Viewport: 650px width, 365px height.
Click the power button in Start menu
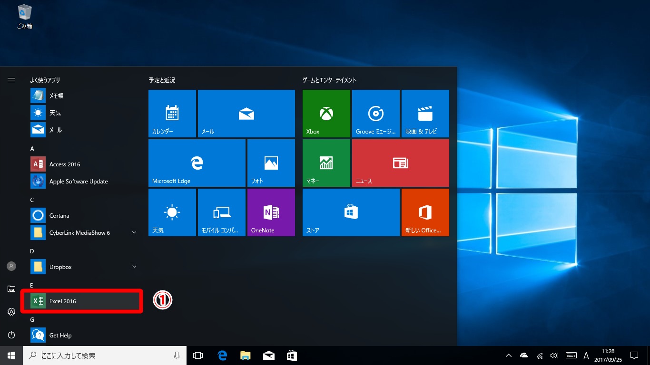click(x=11, y=335)
